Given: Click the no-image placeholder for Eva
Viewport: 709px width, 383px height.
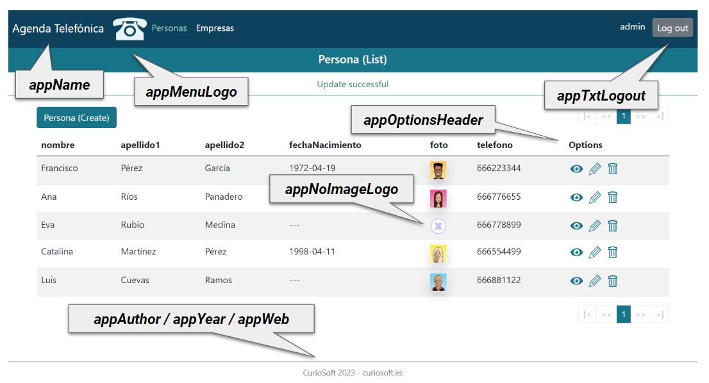Looking at the screenshot, I should point(438,225).
